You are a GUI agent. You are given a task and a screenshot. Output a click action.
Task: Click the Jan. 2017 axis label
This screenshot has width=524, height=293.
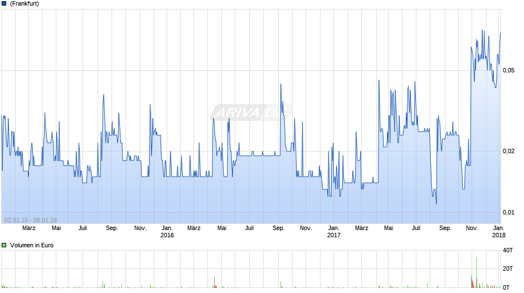(x=333, y=232)
